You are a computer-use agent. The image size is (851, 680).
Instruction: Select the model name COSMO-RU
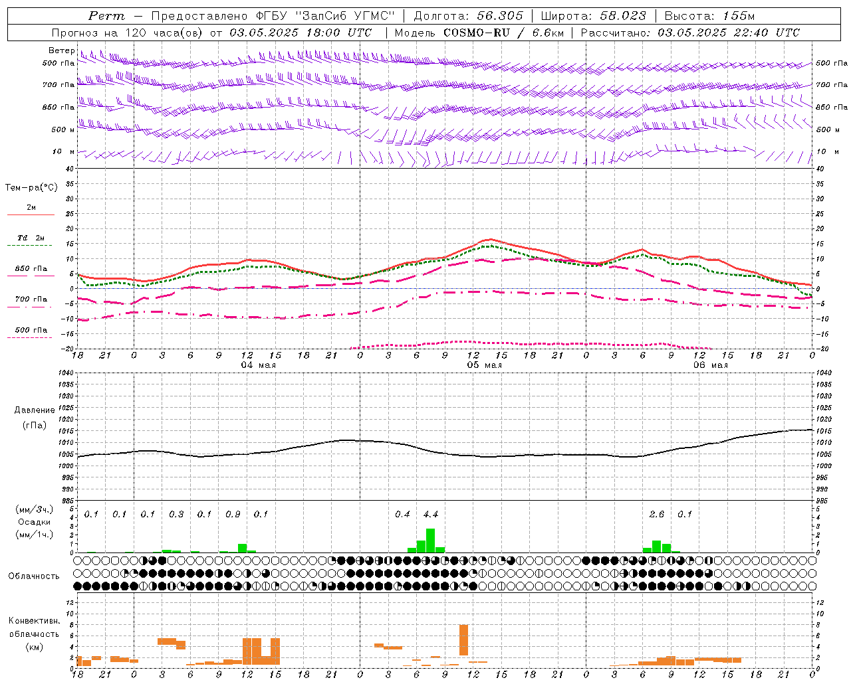[477, 33]
